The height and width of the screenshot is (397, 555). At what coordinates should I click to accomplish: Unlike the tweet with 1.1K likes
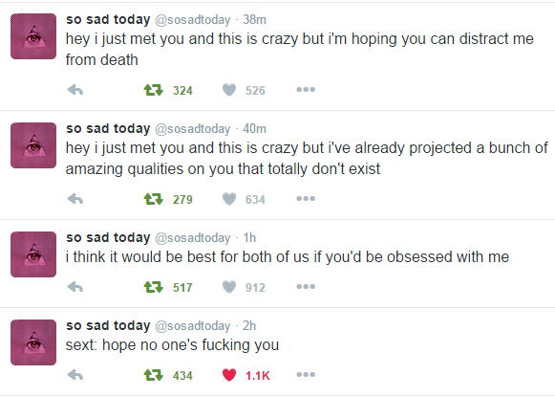229,375
